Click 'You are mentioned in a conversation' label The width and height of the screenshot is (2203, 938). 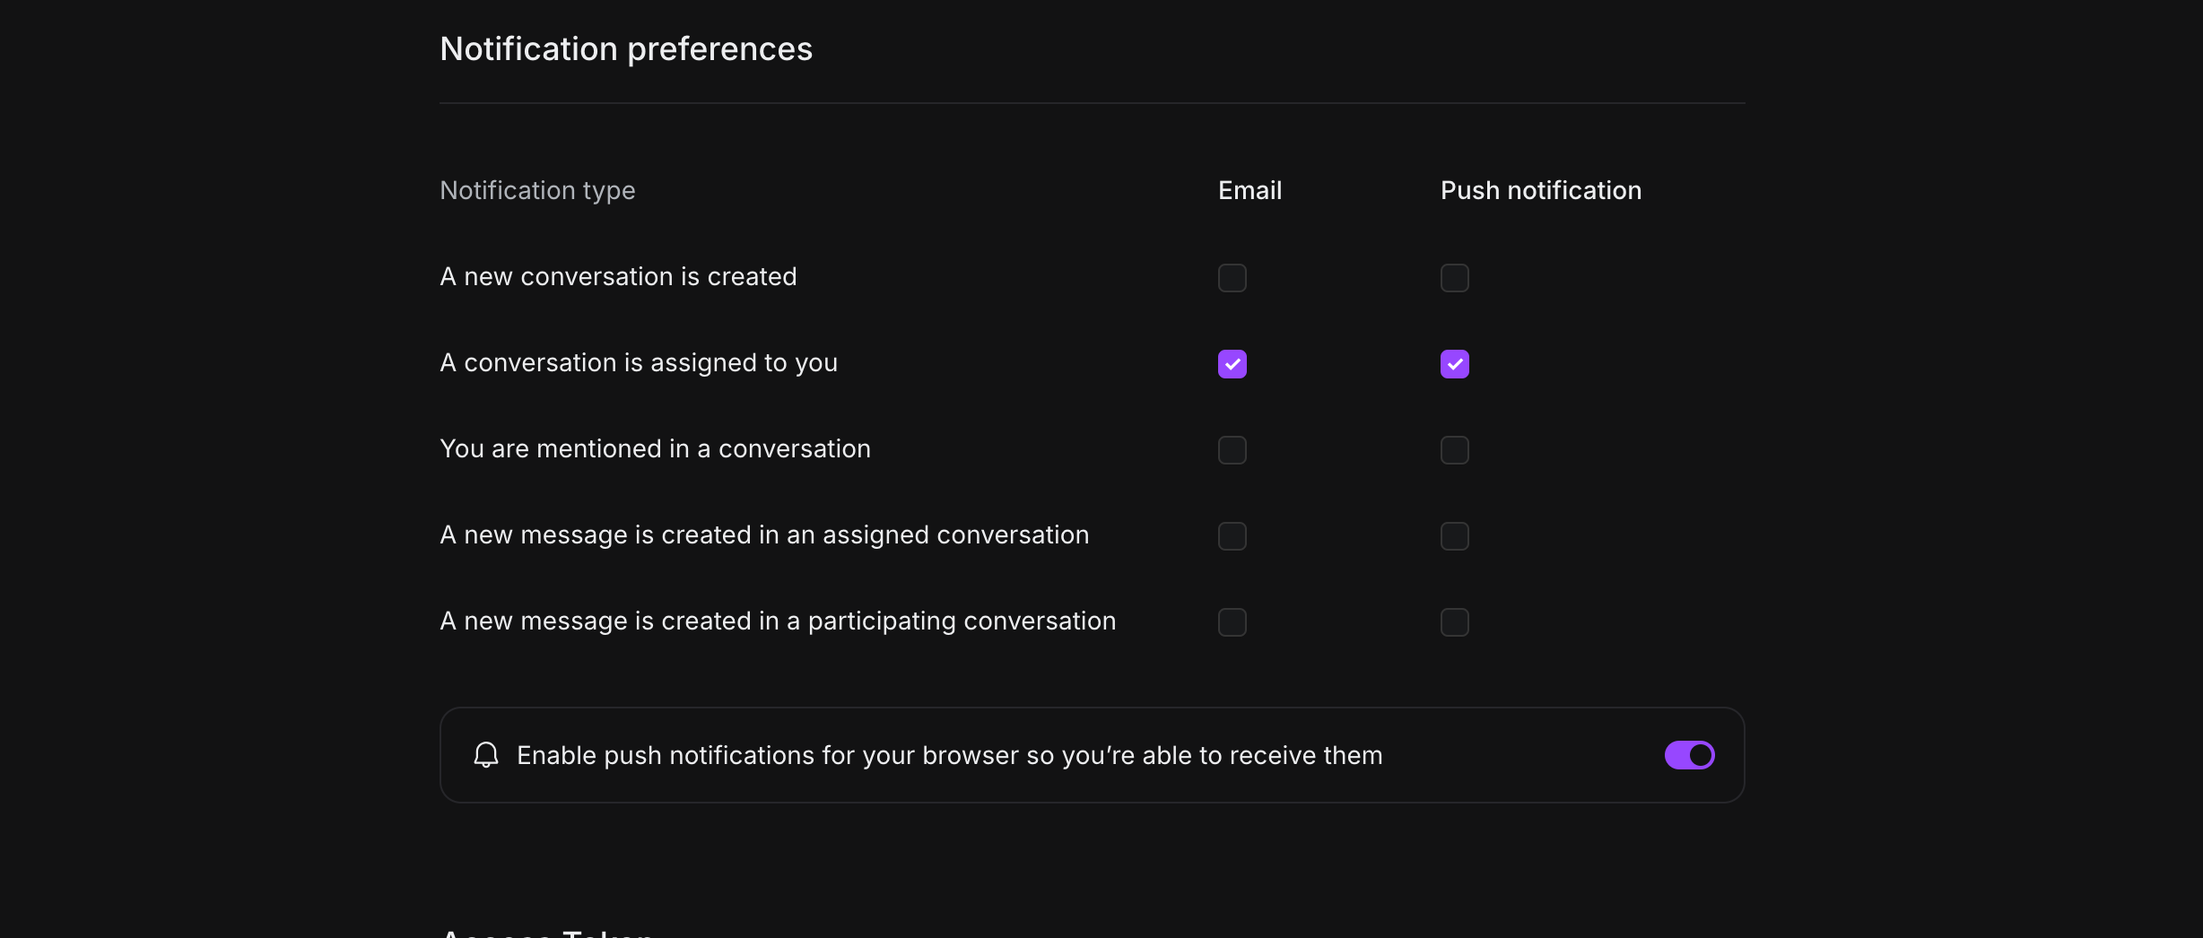(x=655, y=449)
